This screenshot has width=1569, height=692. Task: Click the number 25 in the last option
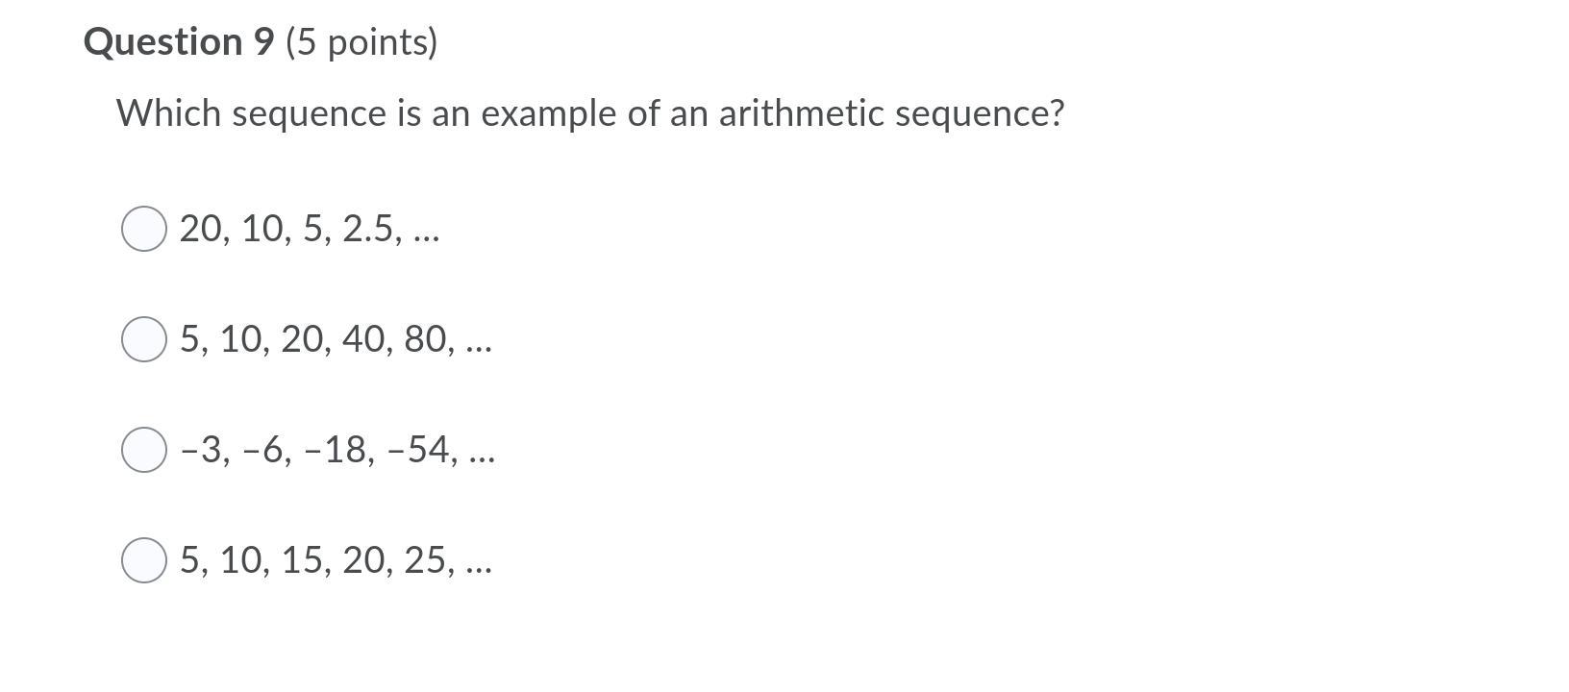[424, 559]
